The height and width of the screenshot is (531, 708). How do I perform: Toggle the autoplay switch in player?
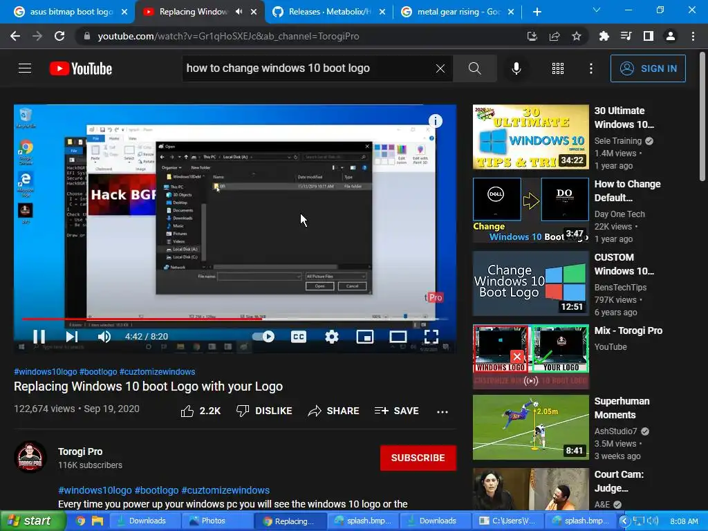[x=263, y=337]
